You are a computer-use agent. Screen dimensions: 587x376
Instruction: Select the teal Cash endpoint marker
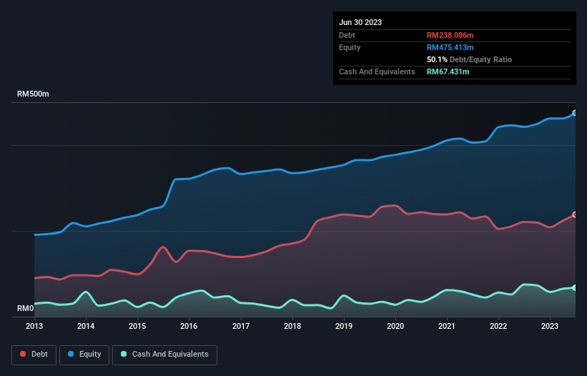(x=575, y=287)
